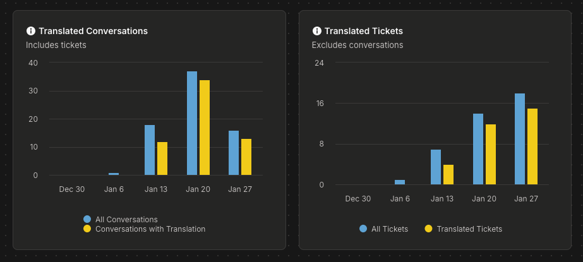The image size is (583, 262).
Task: Select the Jan 20 blue bar in the conversations chart
Action: click(x=192, y=123)
